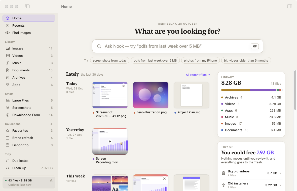This screenshot has width=297, height=191.
Task: Open the Recents sidebar item
Action: click(x=29, y=26)
